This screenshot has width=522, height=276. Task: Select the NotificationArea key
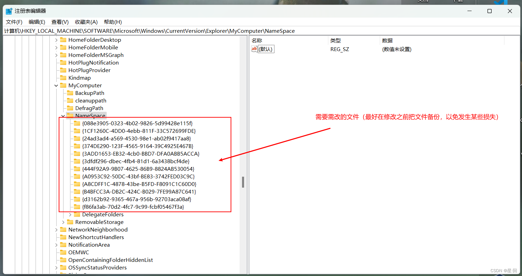89,245
